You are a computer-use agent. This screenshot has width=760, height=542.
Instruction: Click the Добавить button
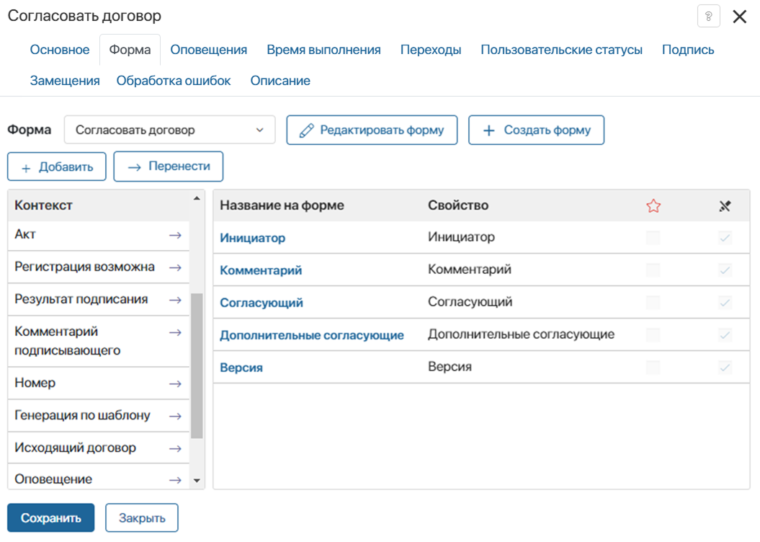[57, 166]
